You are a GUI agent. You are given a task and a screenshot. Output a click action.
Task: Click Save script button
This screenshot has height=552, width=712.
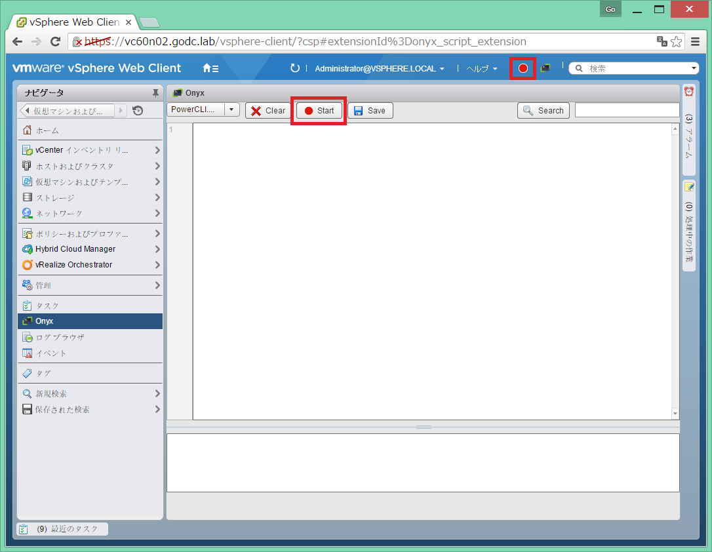(x=370, y=111)
